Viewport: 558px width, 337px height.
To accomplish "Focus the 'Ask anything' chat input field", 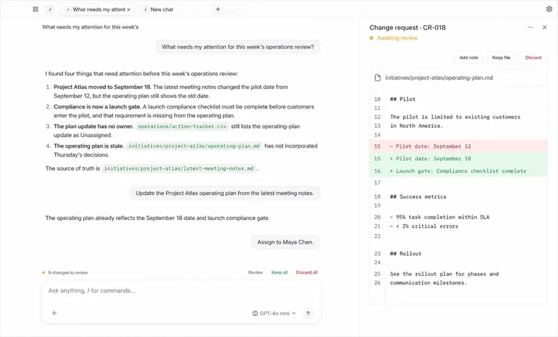I will click(x=181, y=290).
